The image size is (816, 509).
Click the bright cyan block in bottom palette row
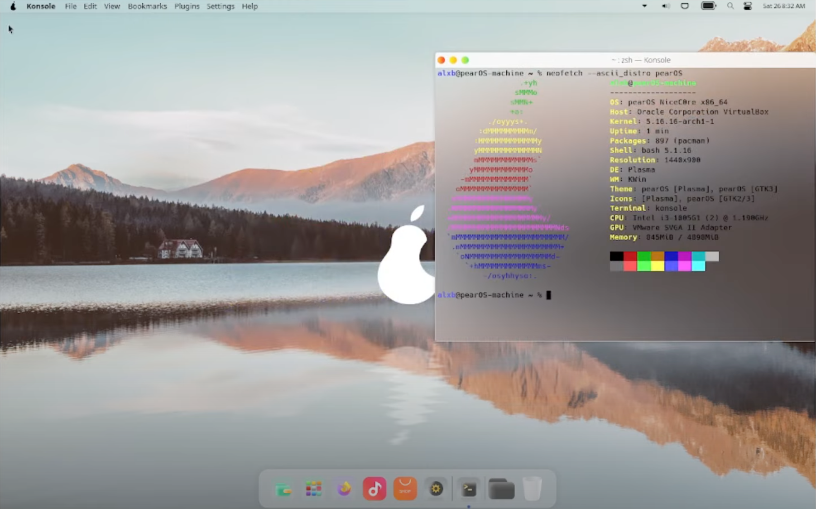coord(698,266)
